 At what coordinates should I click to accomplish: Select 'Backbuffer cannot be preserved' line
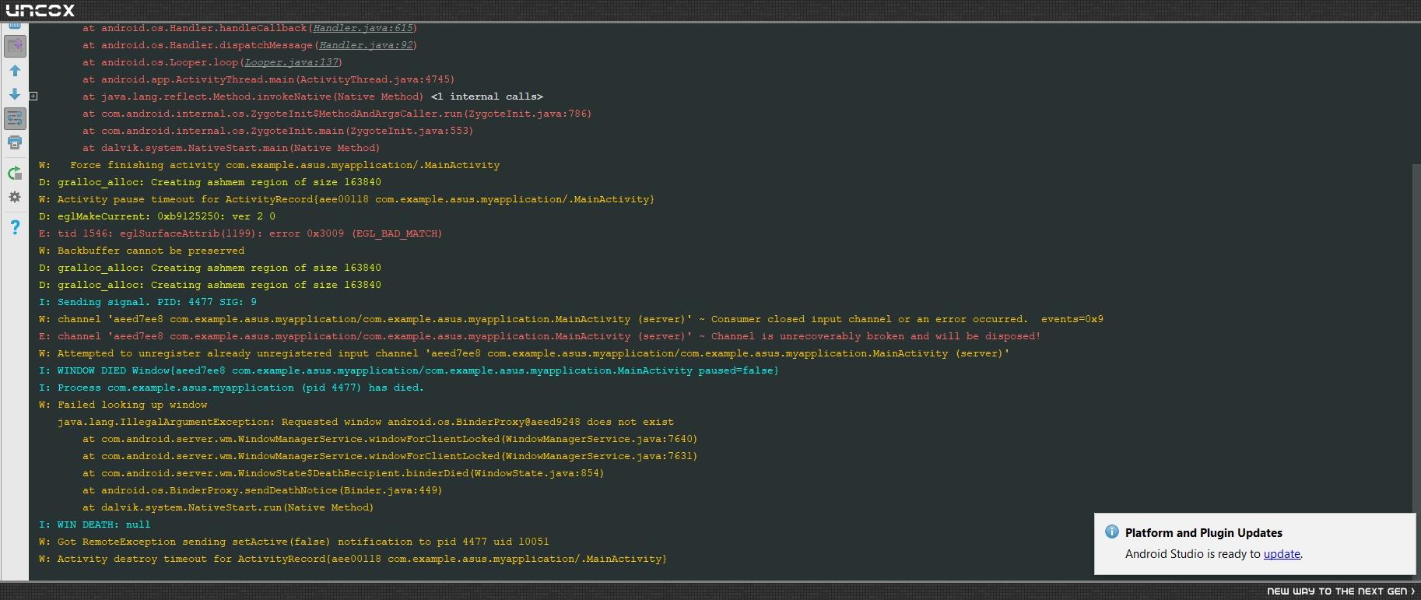(142, 251)
